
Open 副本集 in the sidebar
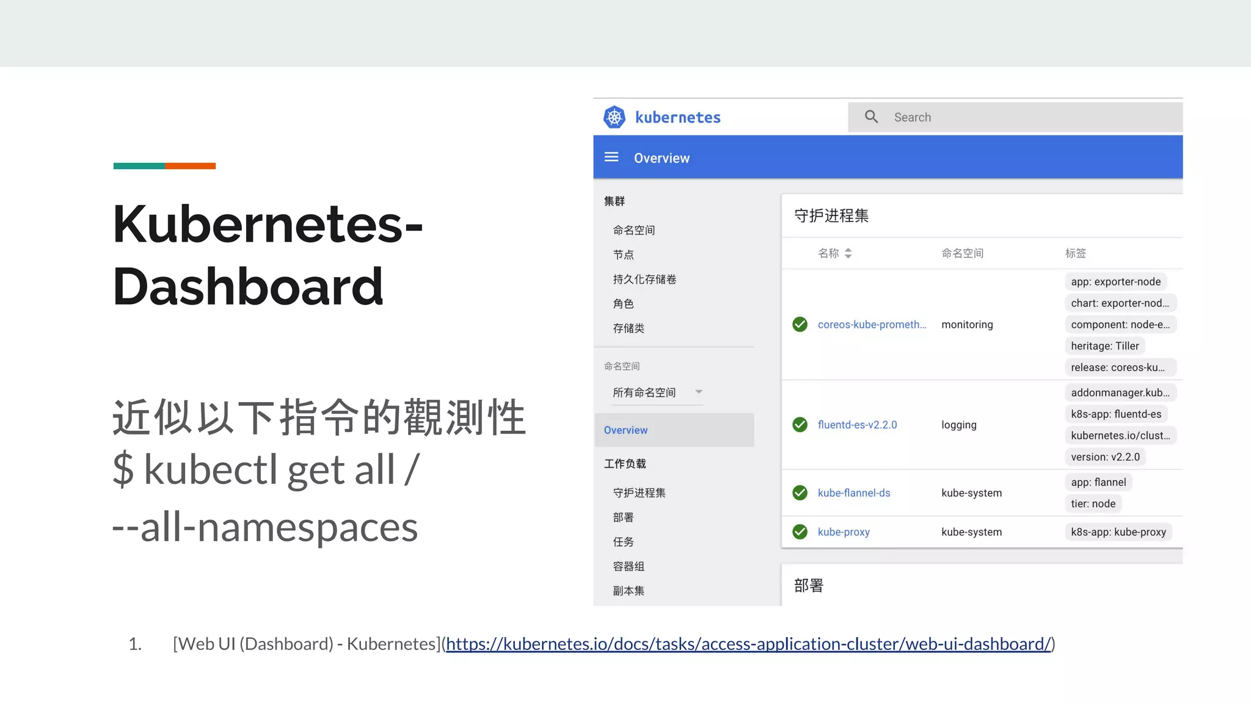[629, 590]
